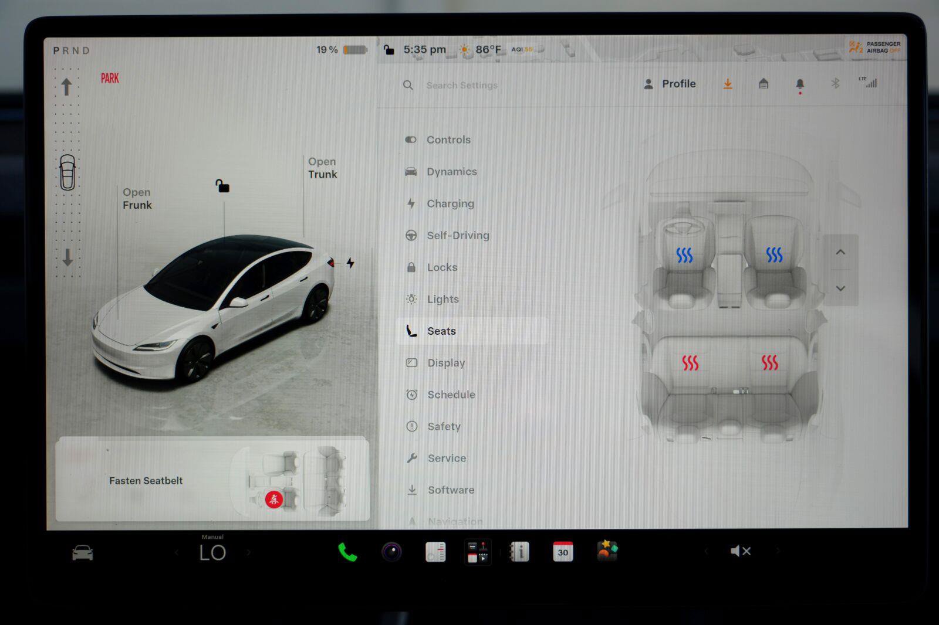This screenshot has height=625, width=939.
Task: Increase temperature with right arrow
Action: point(248,552)
